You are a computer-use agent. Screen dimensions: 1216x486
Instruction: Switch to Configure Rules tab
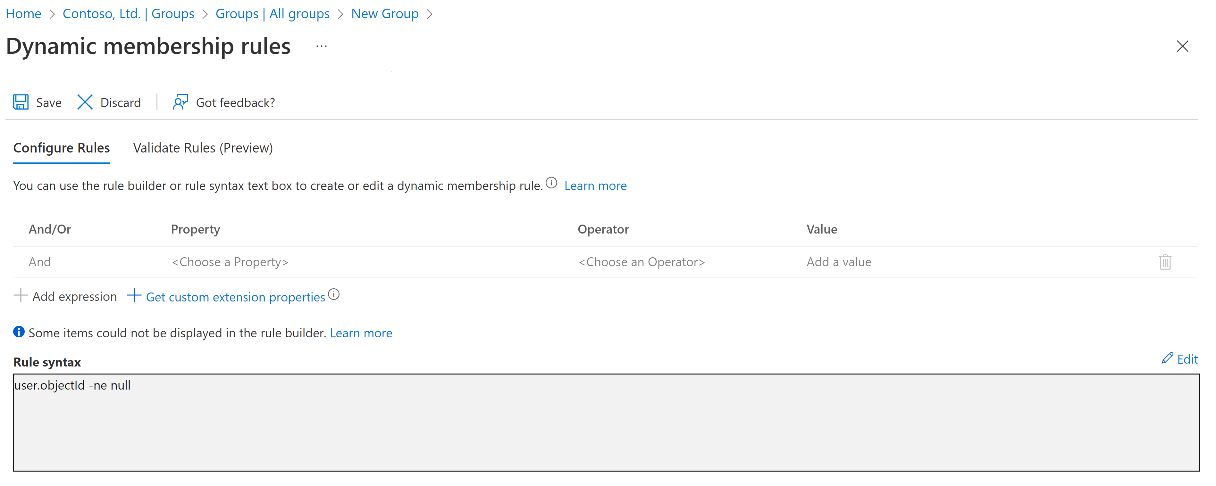coord(61,148)
